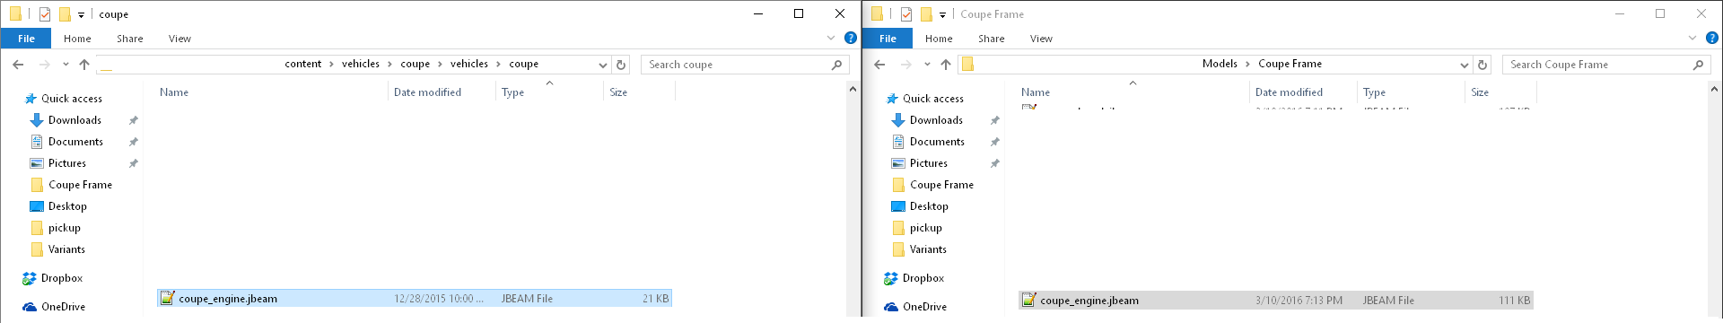The height and width of the screenshot is (323, 1723).
Task: Refresh the Coupe Frame folder view
Action: pyautogui.click(x=1482, y=65)
